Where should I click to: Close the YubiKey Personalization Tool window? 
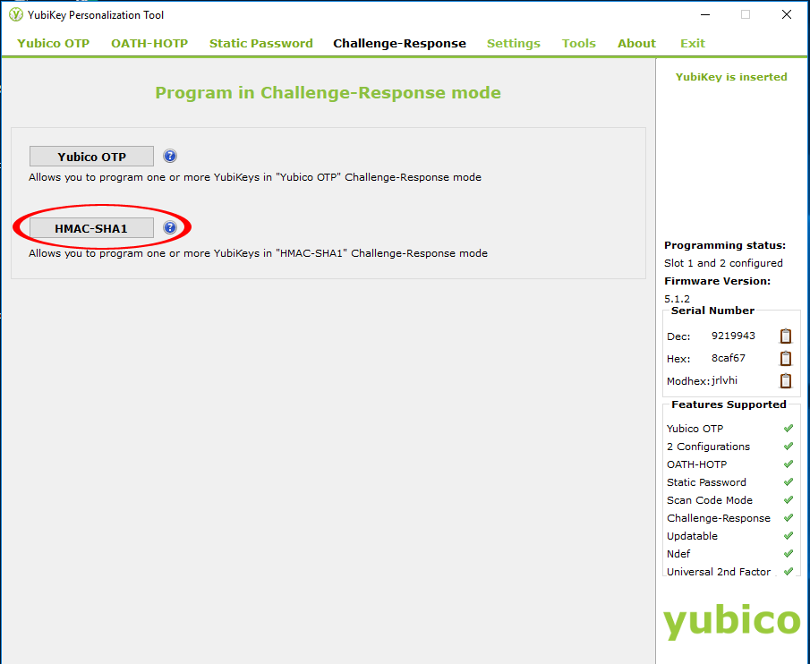click(x=786, y=14)
